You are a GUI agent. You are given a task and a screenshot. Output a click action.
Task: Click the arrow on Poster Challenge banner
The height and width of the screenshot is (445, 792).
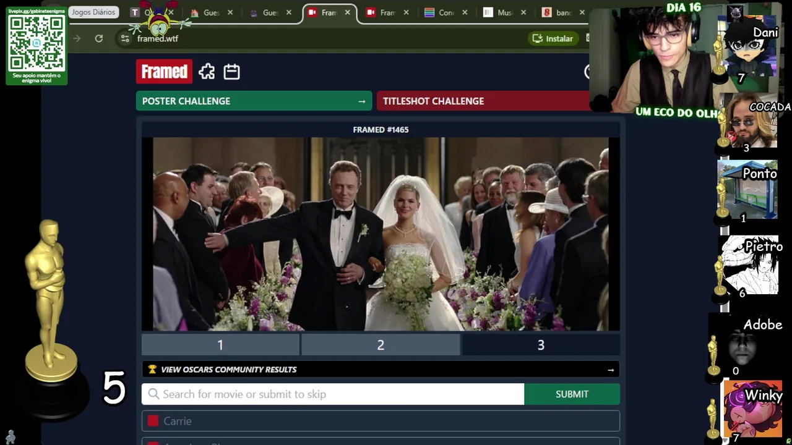click(361, 101)
